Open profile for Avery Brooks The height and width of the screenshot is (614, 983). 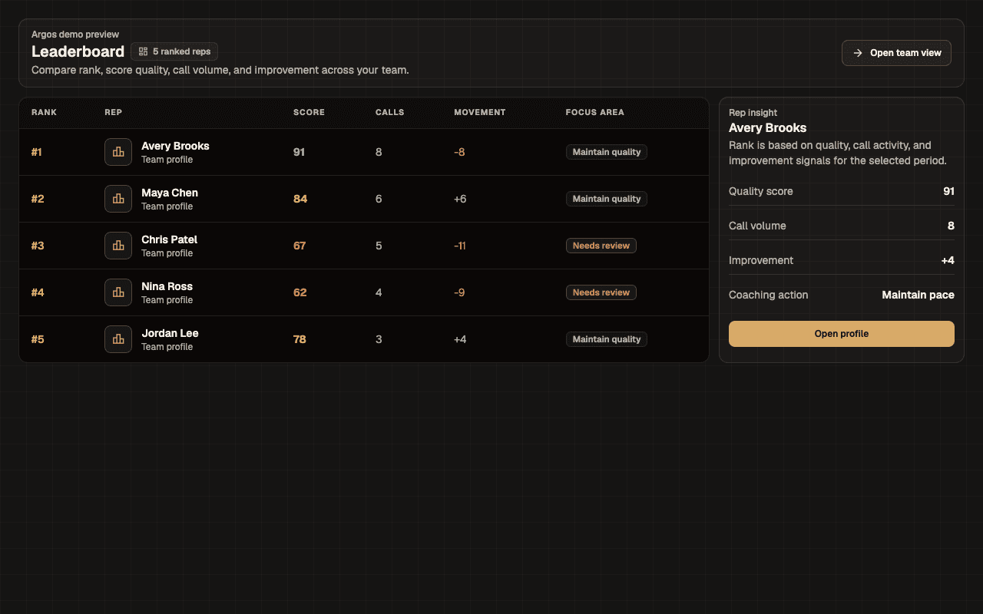841,334
